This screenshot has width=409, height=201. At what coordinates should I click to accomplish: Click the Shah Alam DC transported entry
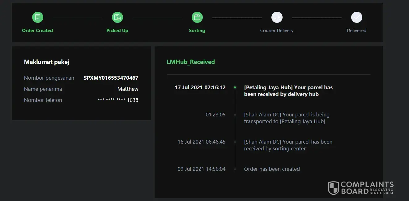(x=287, y=118)
